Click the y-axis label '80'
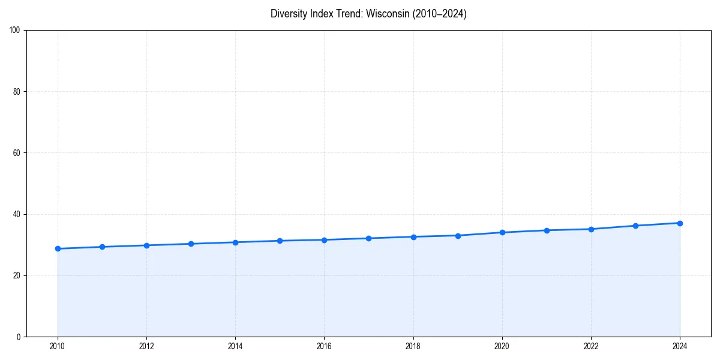This screenshot has width=720, height=360. tap(17, 92)
